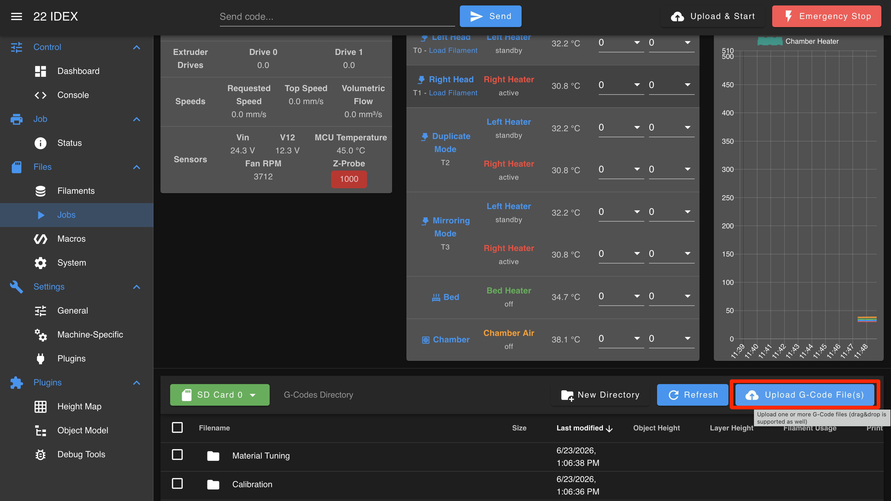Image resolution: width=891 pixels, height=501 pixels.
Task: Click the Dashboard grid icon
Action: 40,71
